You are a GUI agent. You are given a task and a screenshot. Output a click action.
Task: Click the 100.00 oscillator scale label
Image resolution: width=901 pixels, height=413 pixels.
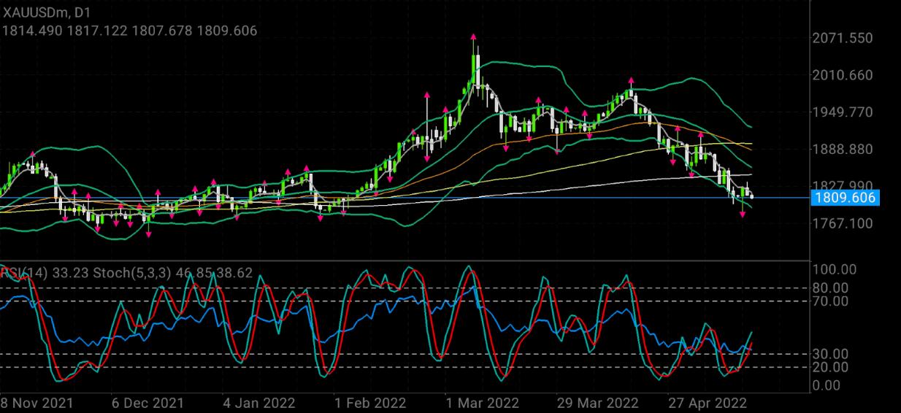pyautogui.click(x=833, y=269)
